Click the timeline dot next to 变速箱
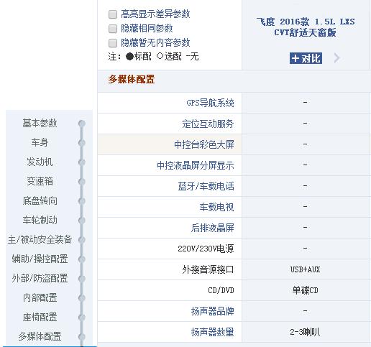This screenshot has height=347, width=371. [x=82, y=182]
